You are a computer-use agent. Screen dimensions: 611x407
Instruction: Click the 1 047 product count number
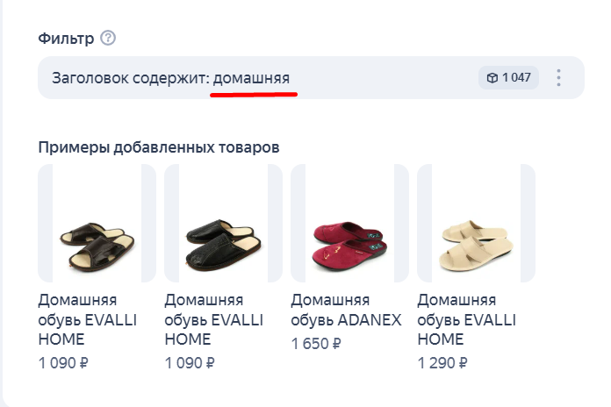(x=516, y=78)
